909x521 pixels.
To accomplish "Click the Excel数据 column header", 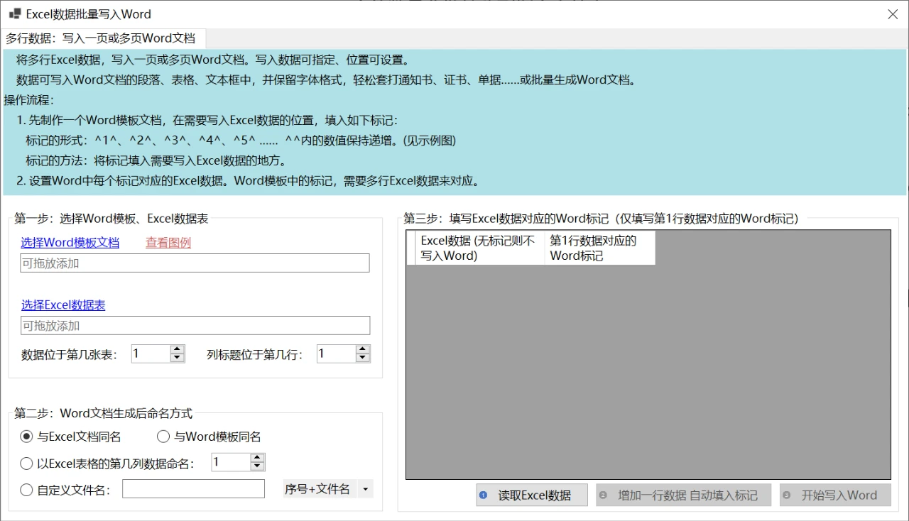I will [x=479, y=248].
